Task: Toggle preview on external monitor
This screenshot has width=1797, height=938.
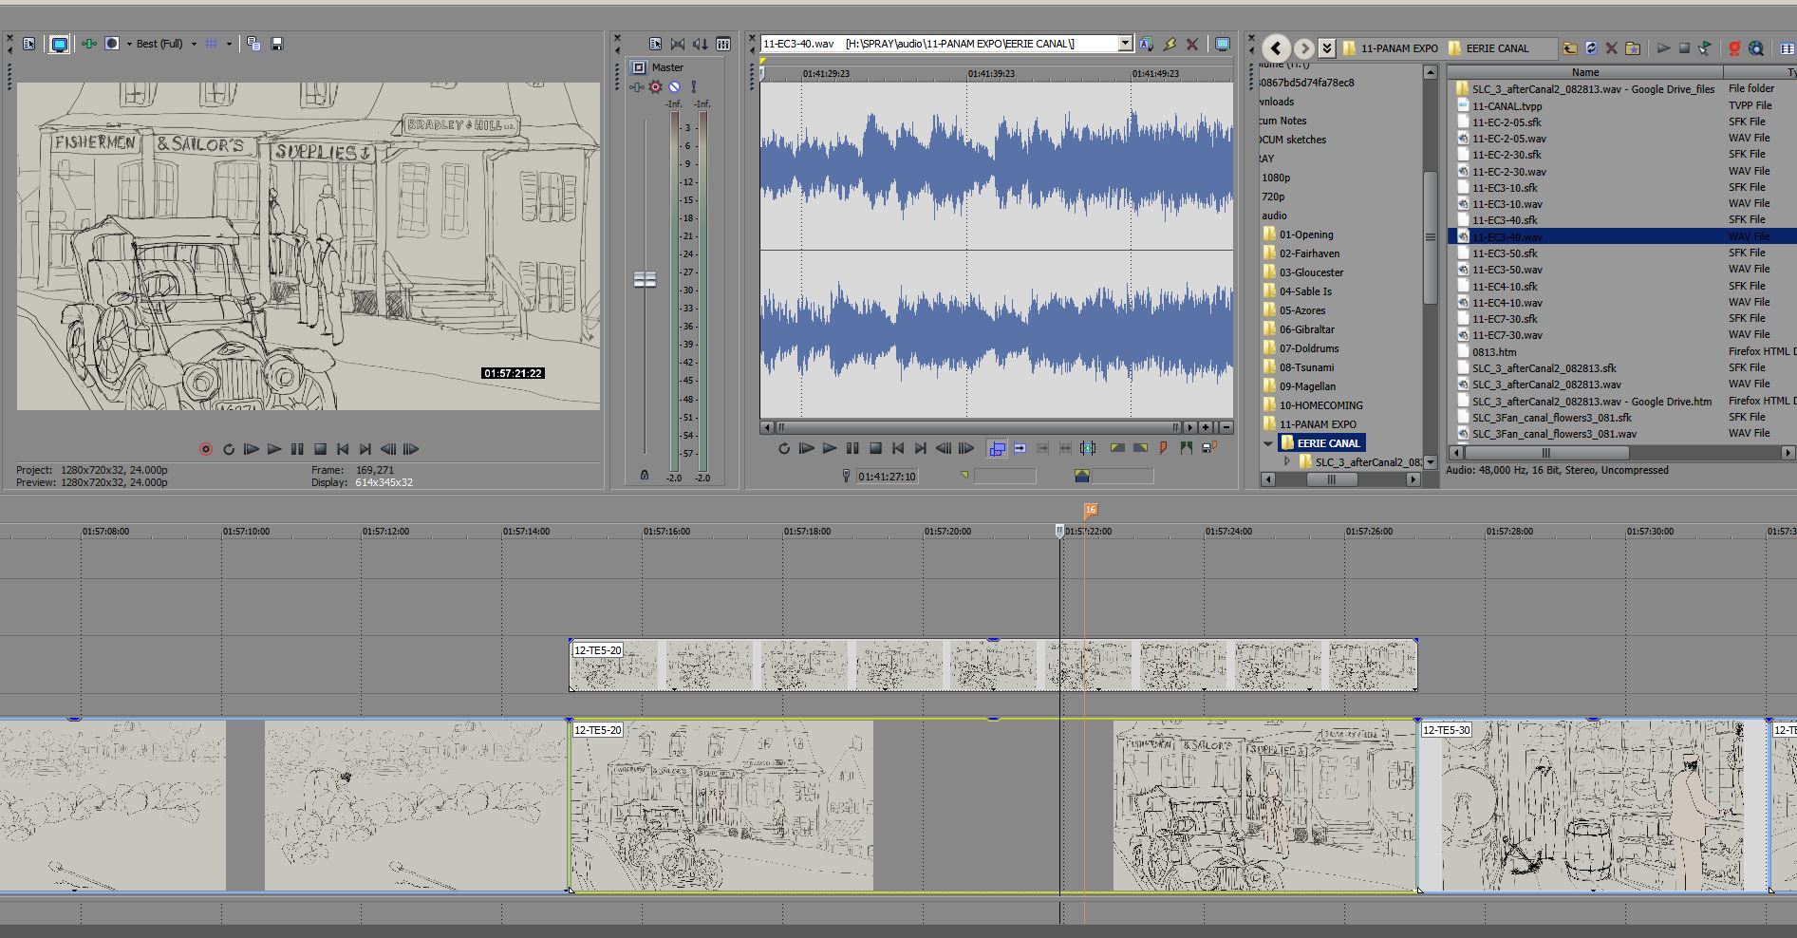Action: point(60,44)
